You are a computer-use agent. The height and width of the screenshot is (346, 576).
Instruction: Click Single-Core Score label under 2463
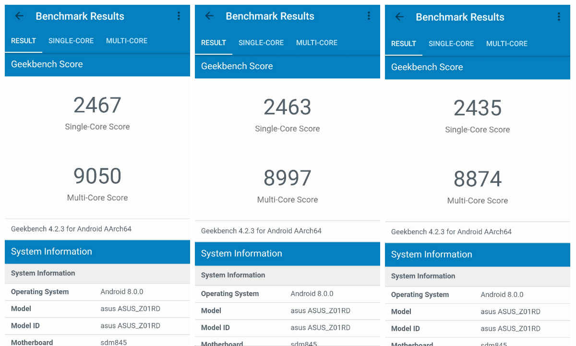coord(288,129)
